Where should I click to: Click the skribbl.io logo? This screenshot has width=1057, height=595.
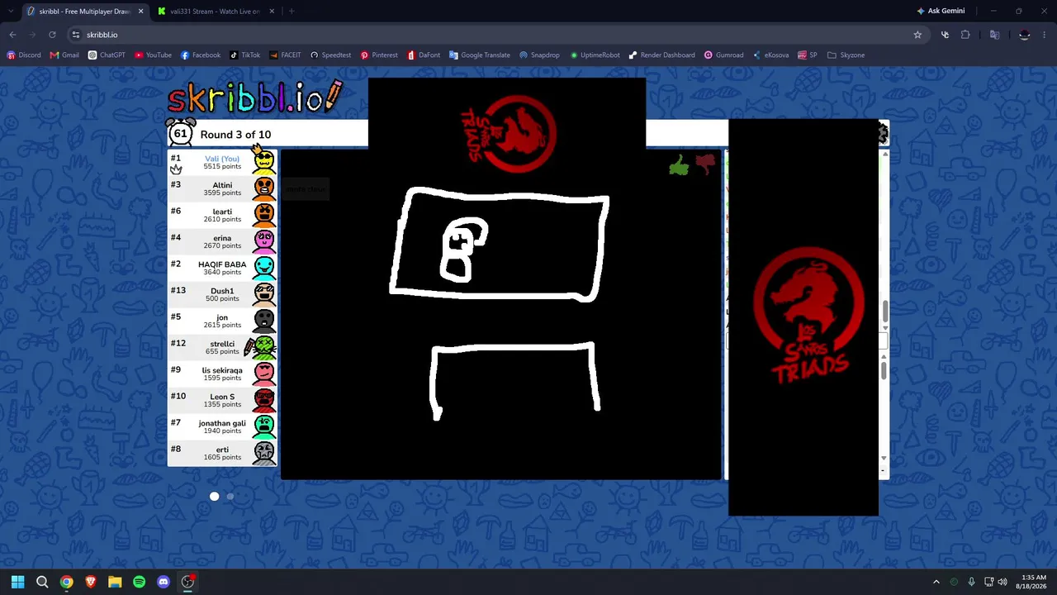tap(254, 98)
